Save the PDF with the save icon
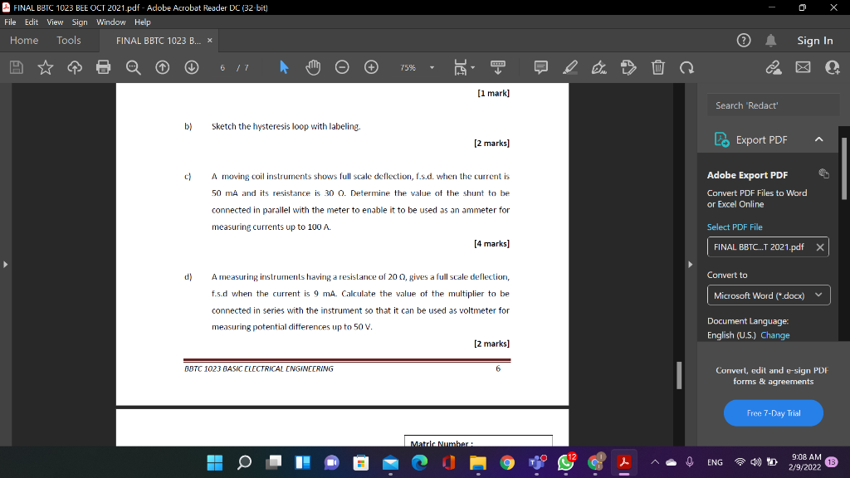The height and width of the screenshot is (478, 850). click(x=16, y=67)
